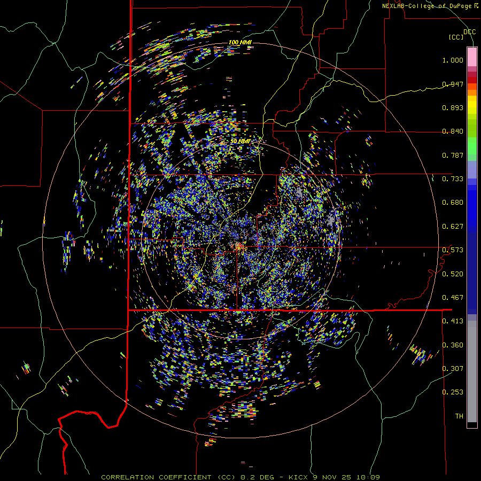
Task: Select the 0.467 scale value
Action: point(453,298)
